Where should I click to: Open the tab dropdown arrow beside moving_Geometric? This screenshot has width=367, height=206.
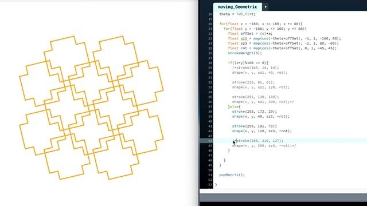pos(266,7)
